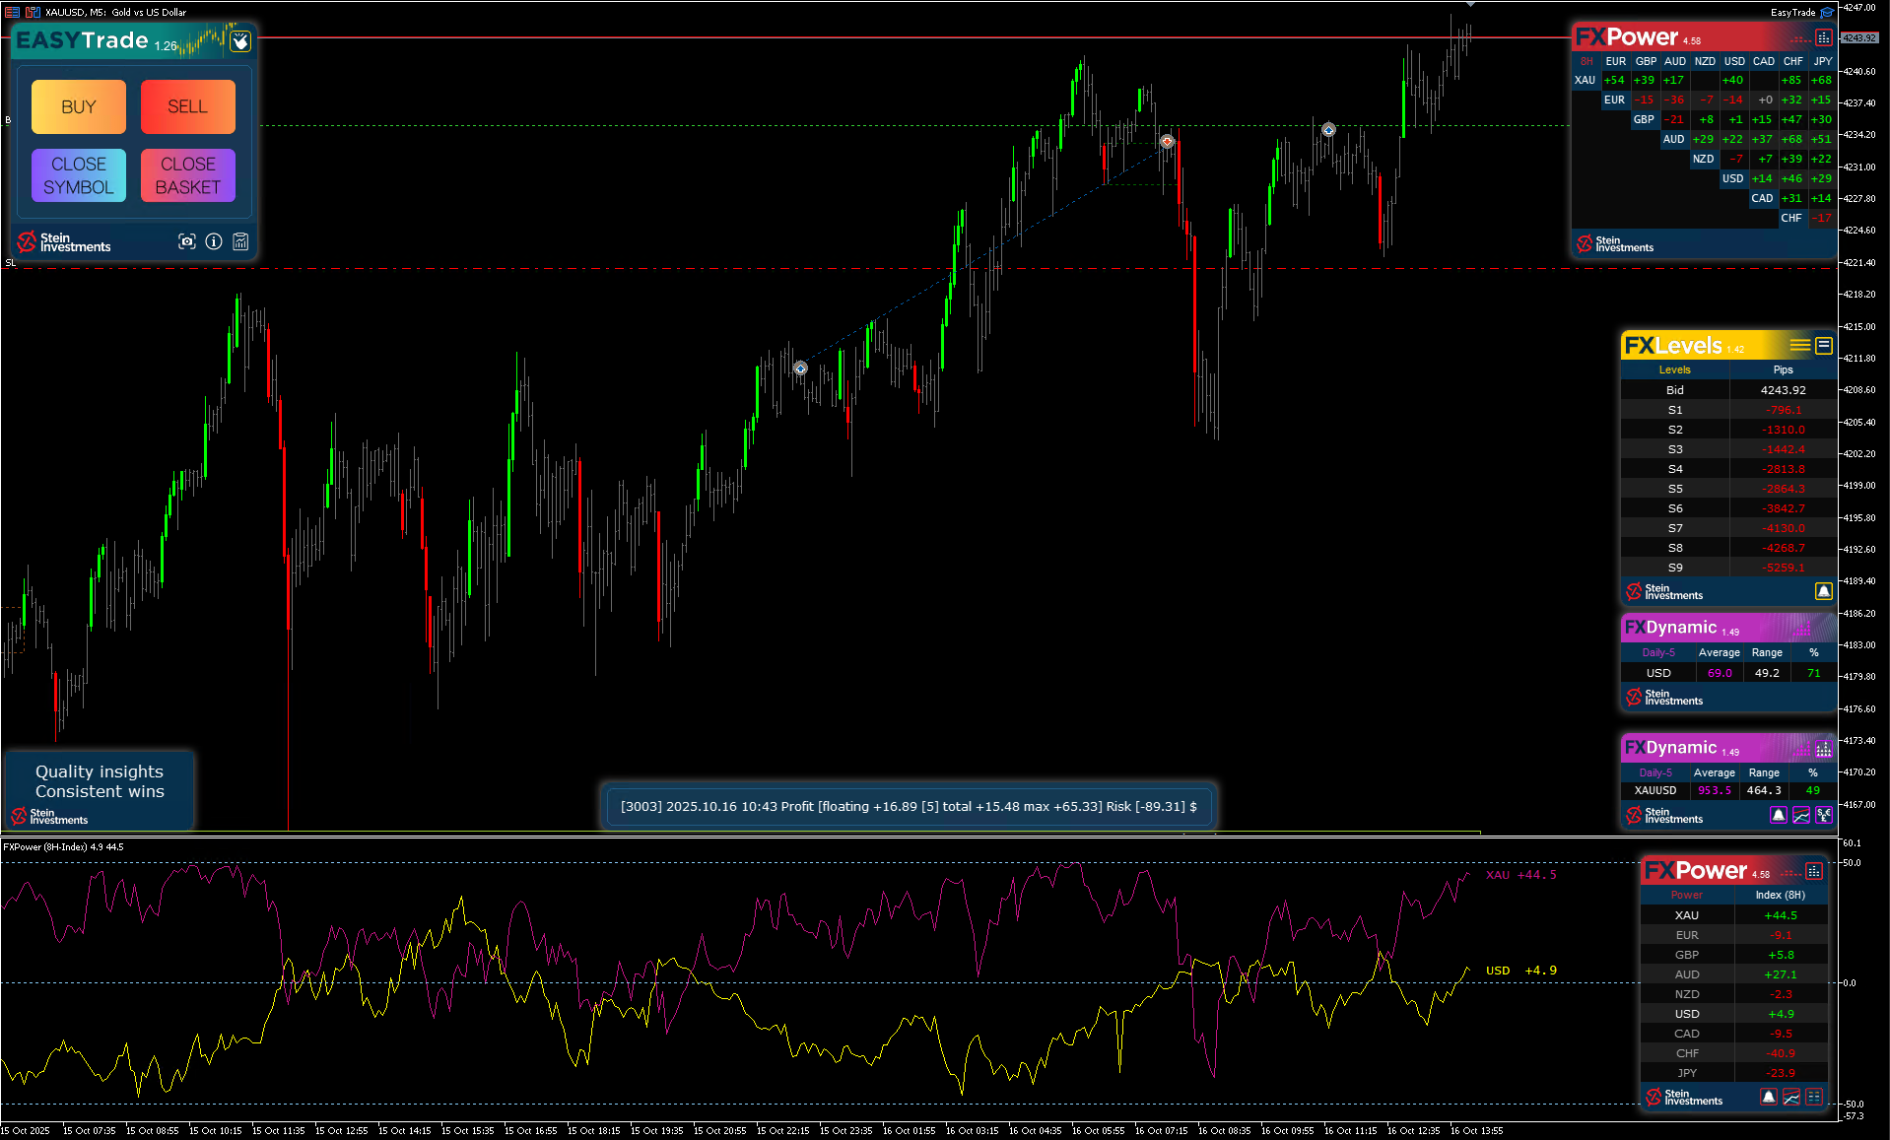Toggle lower FXPower alert bell icon
Screen dimensions: 1890x1140
[1769, 1097]
